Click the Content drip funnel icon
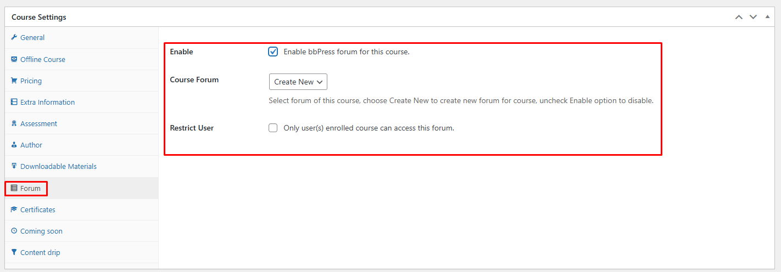 (14, 252)
